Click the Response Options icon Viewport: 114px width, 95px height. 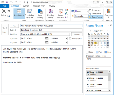click(66, 17)
